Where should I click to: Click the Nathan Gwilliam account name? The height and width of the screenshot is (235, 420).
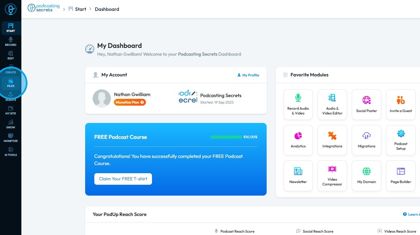coord(132,94)
